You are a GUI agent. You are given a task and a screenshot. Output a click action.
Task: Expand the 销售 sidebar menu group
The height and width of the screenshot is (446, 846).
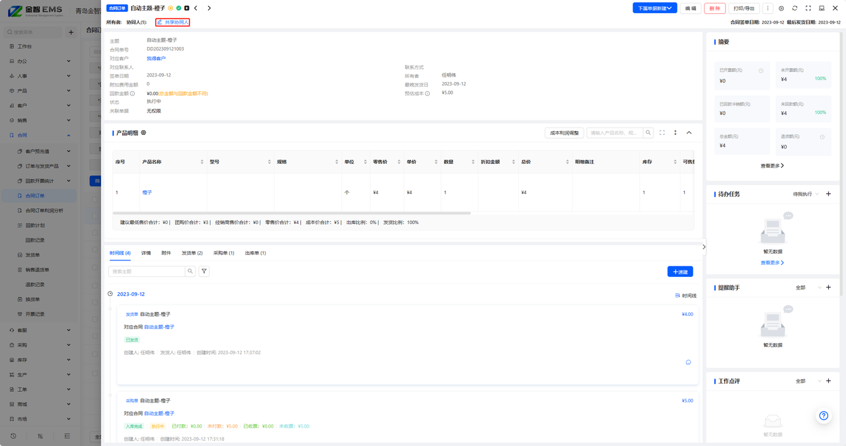(x=38, y=120)
